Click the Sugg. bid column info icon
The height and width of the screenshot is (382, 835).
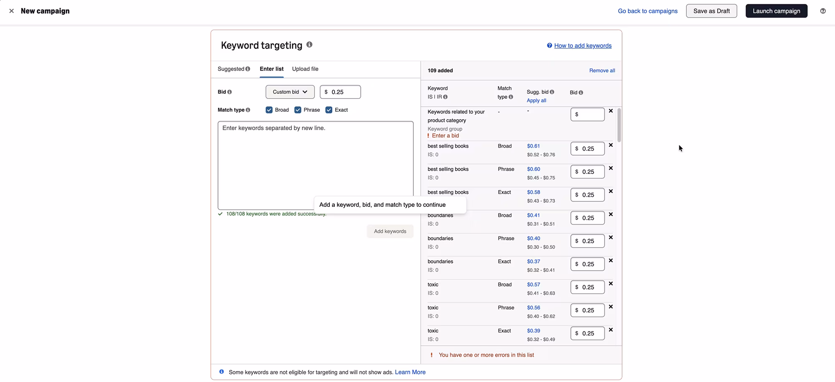[552, 92]
